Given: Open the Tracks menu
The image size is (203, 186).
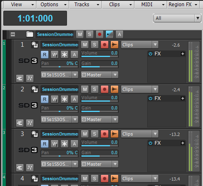Looking at the screenshot, I should 85,5.
